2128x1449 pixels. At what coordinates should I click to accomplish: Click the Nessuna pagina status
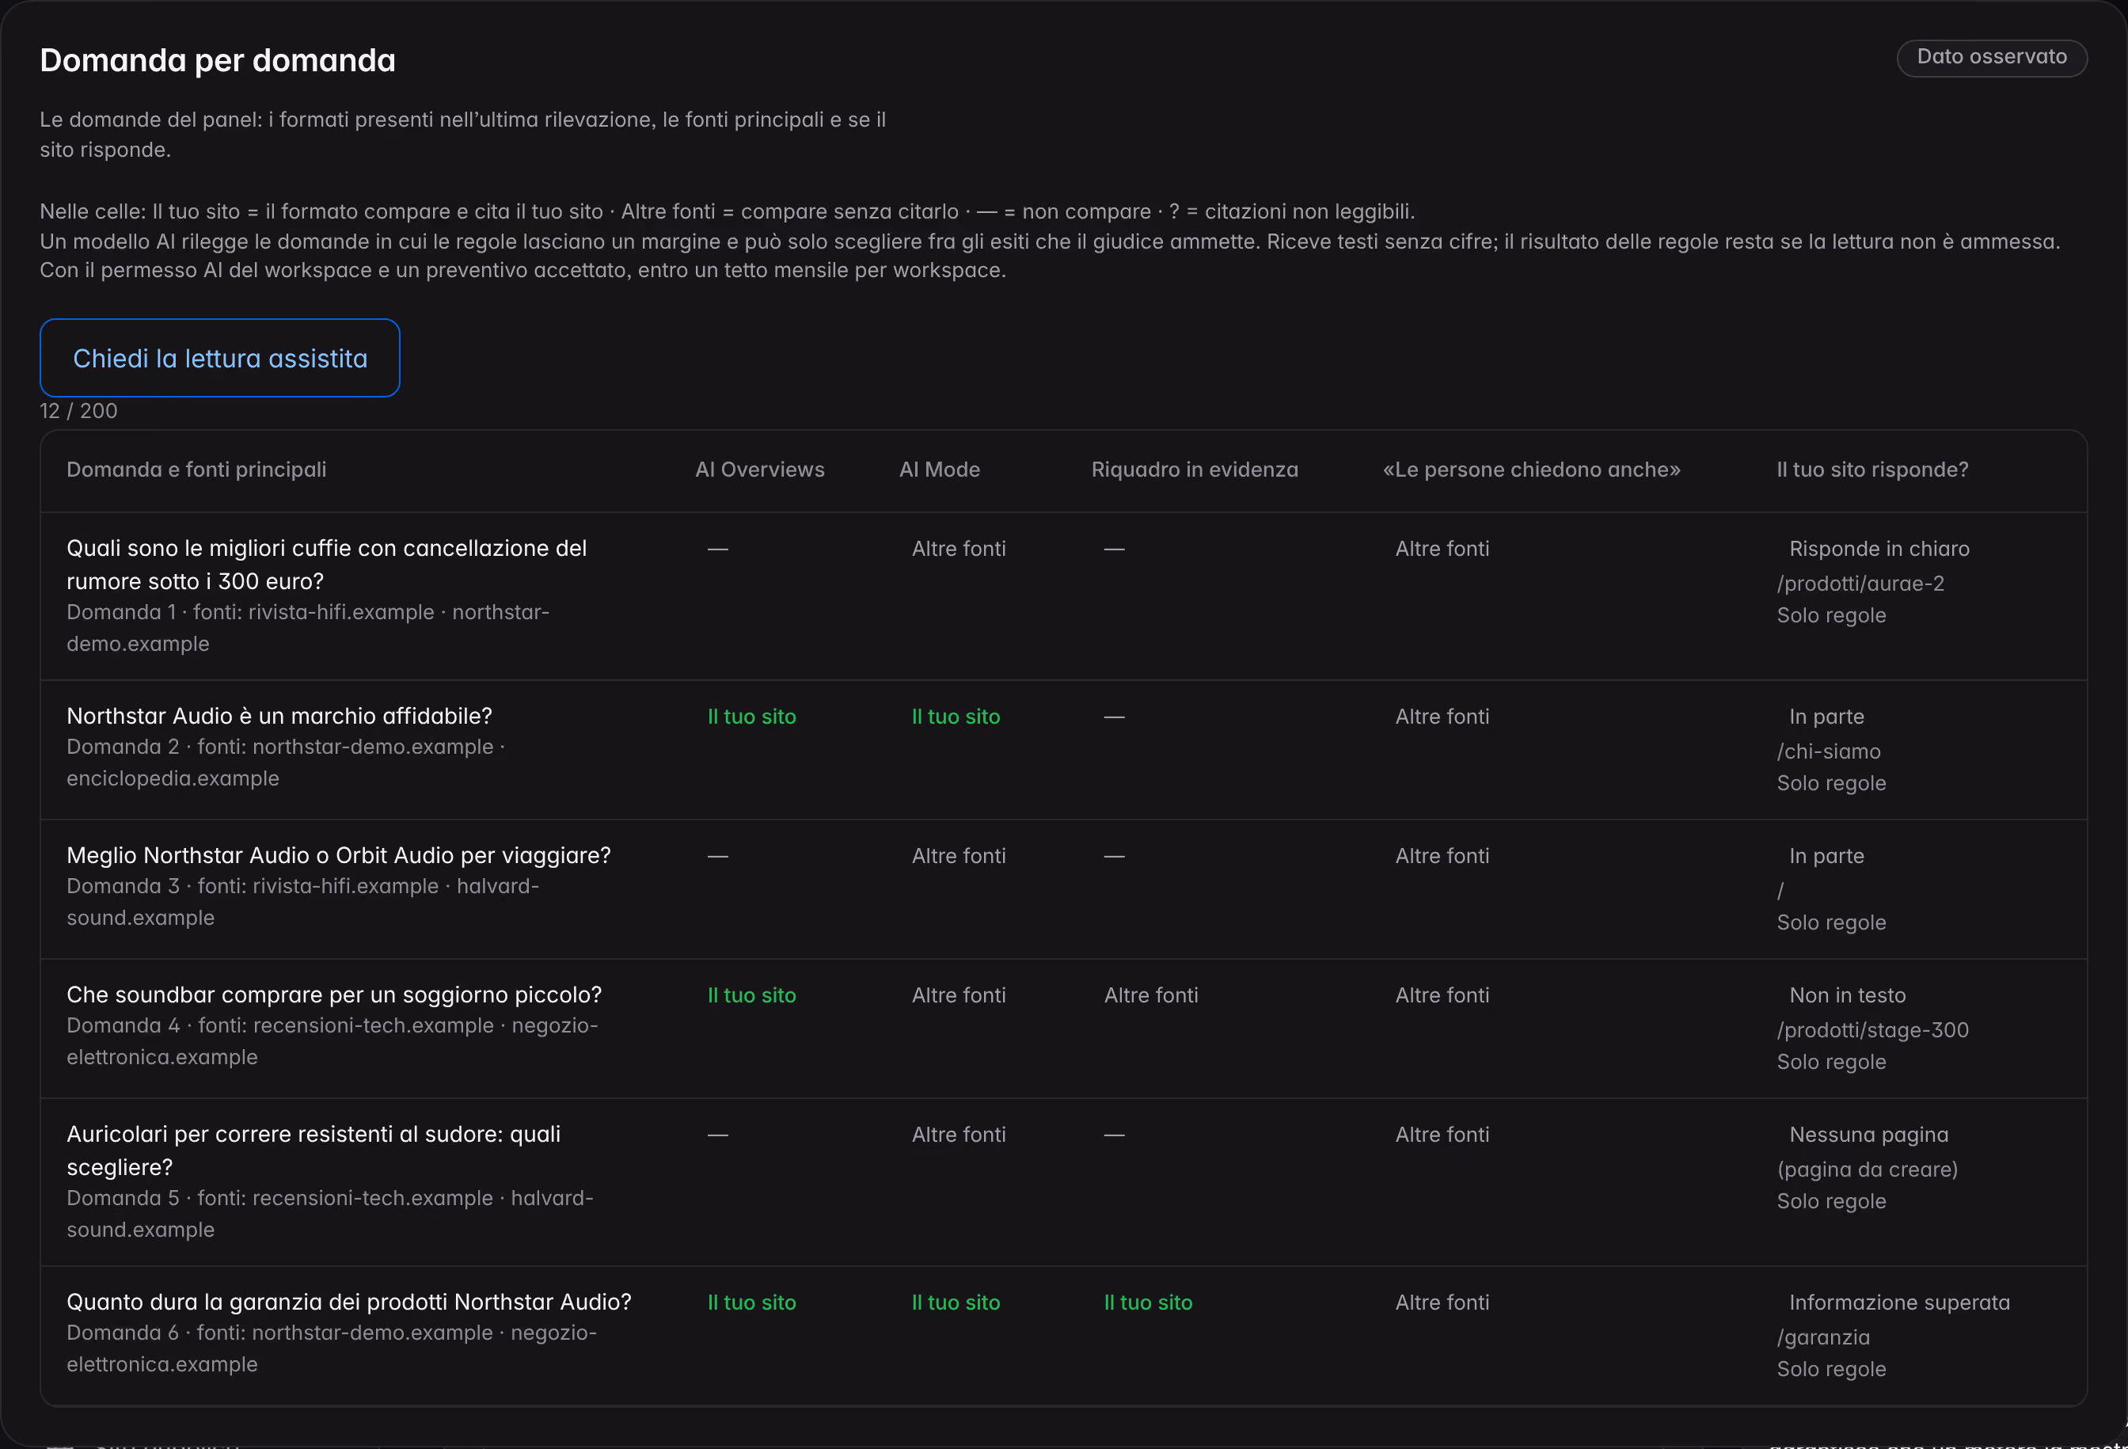pyautogui.click(x=1868, y=1134)
